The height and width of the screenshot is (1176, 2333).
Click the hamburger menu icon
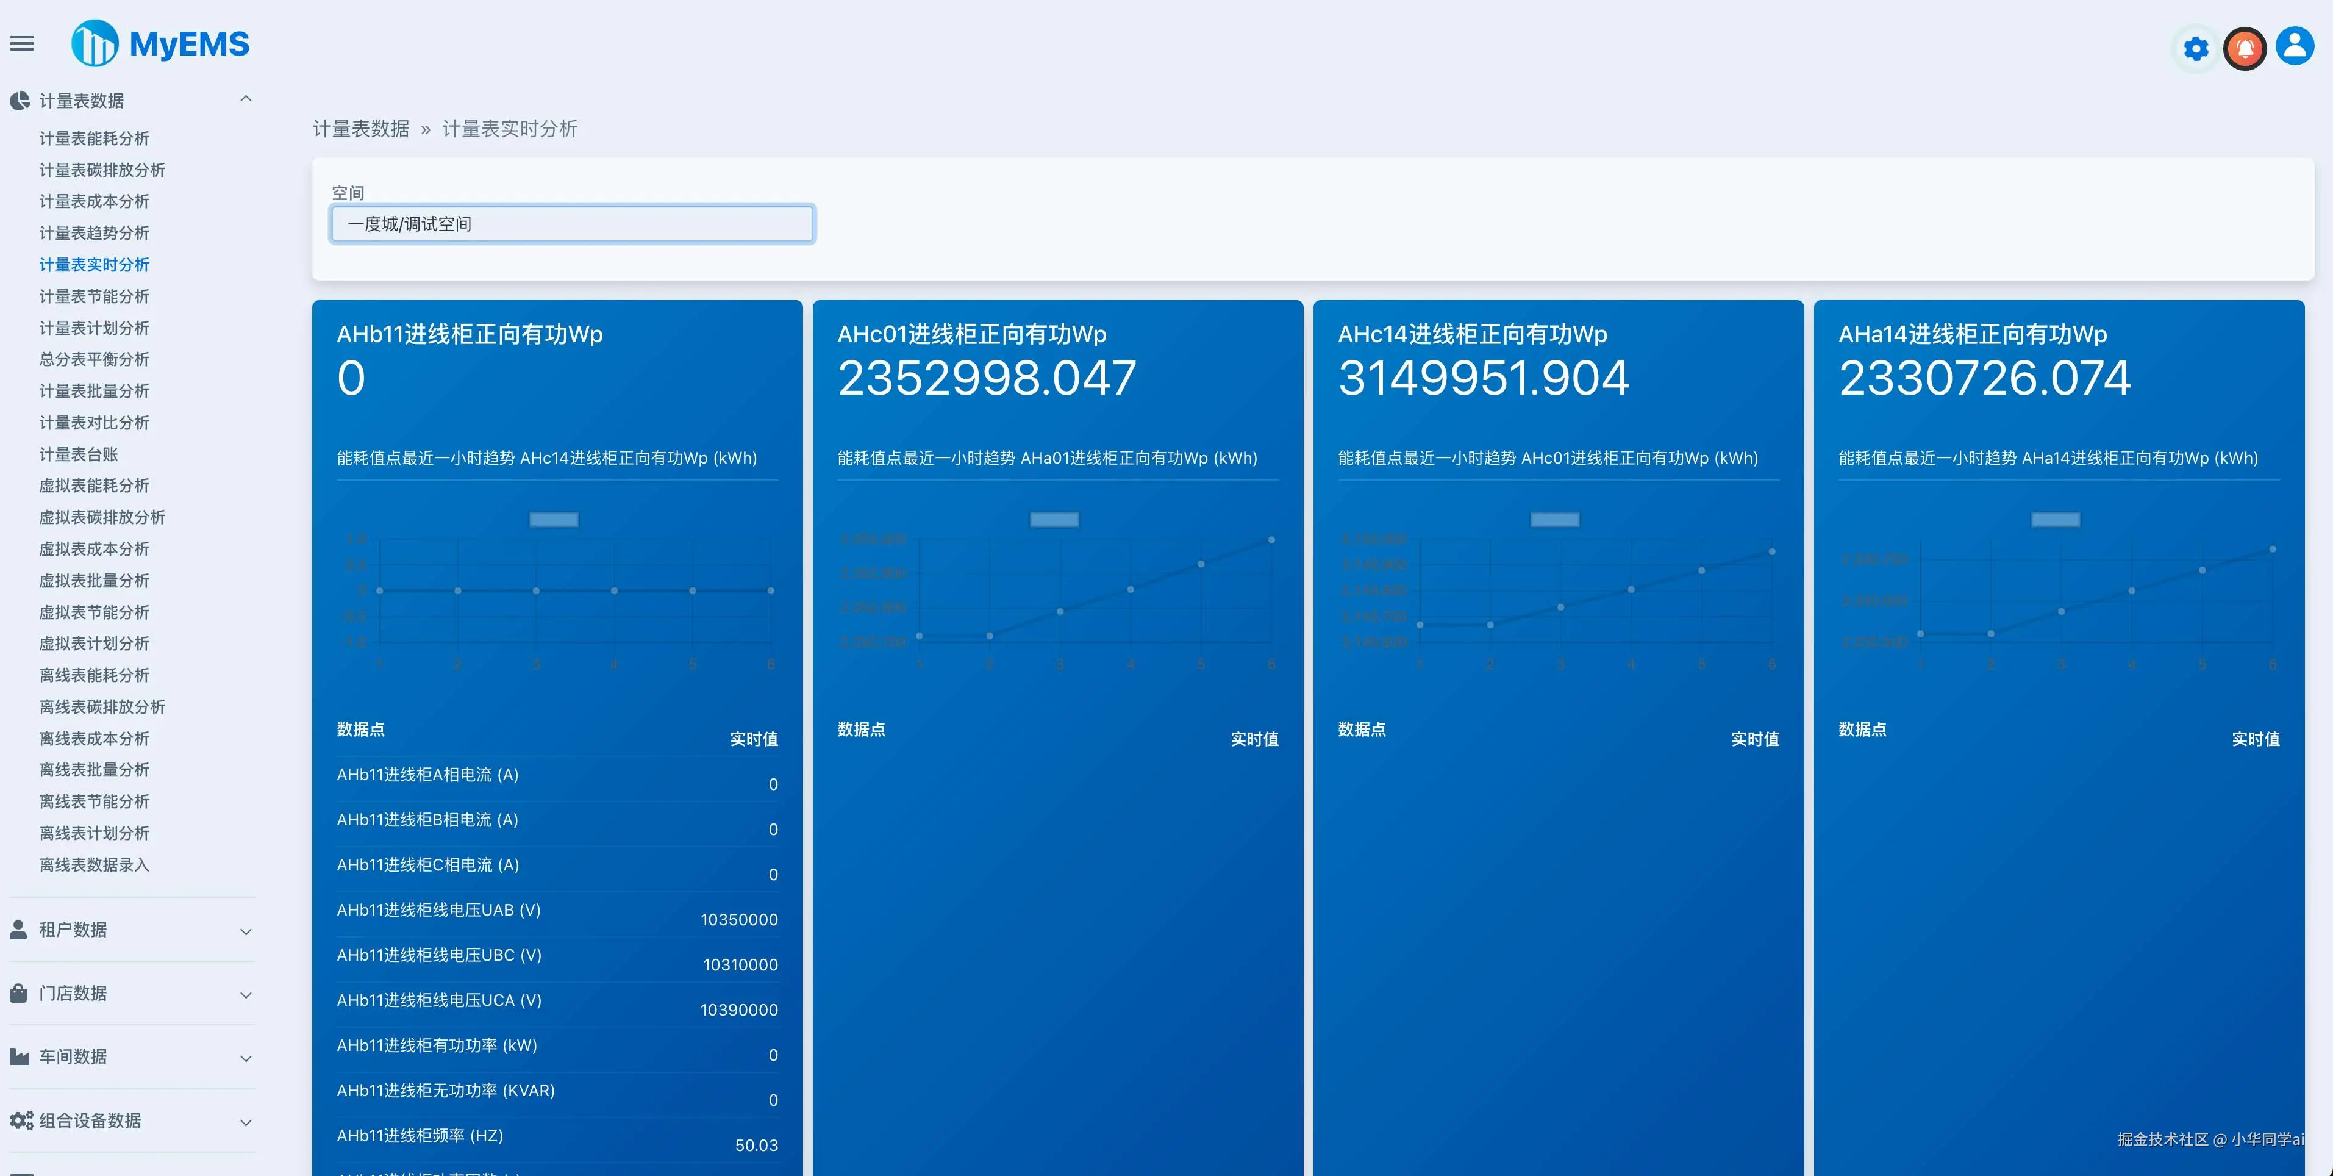[x=22, y=43]
